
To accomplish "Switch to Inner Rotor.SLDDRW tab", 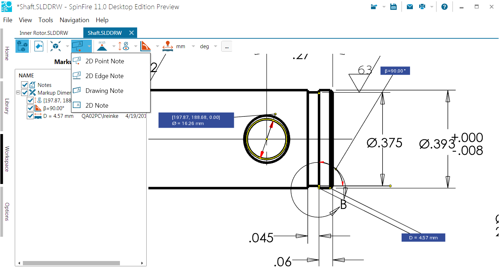I will [44, 33].
